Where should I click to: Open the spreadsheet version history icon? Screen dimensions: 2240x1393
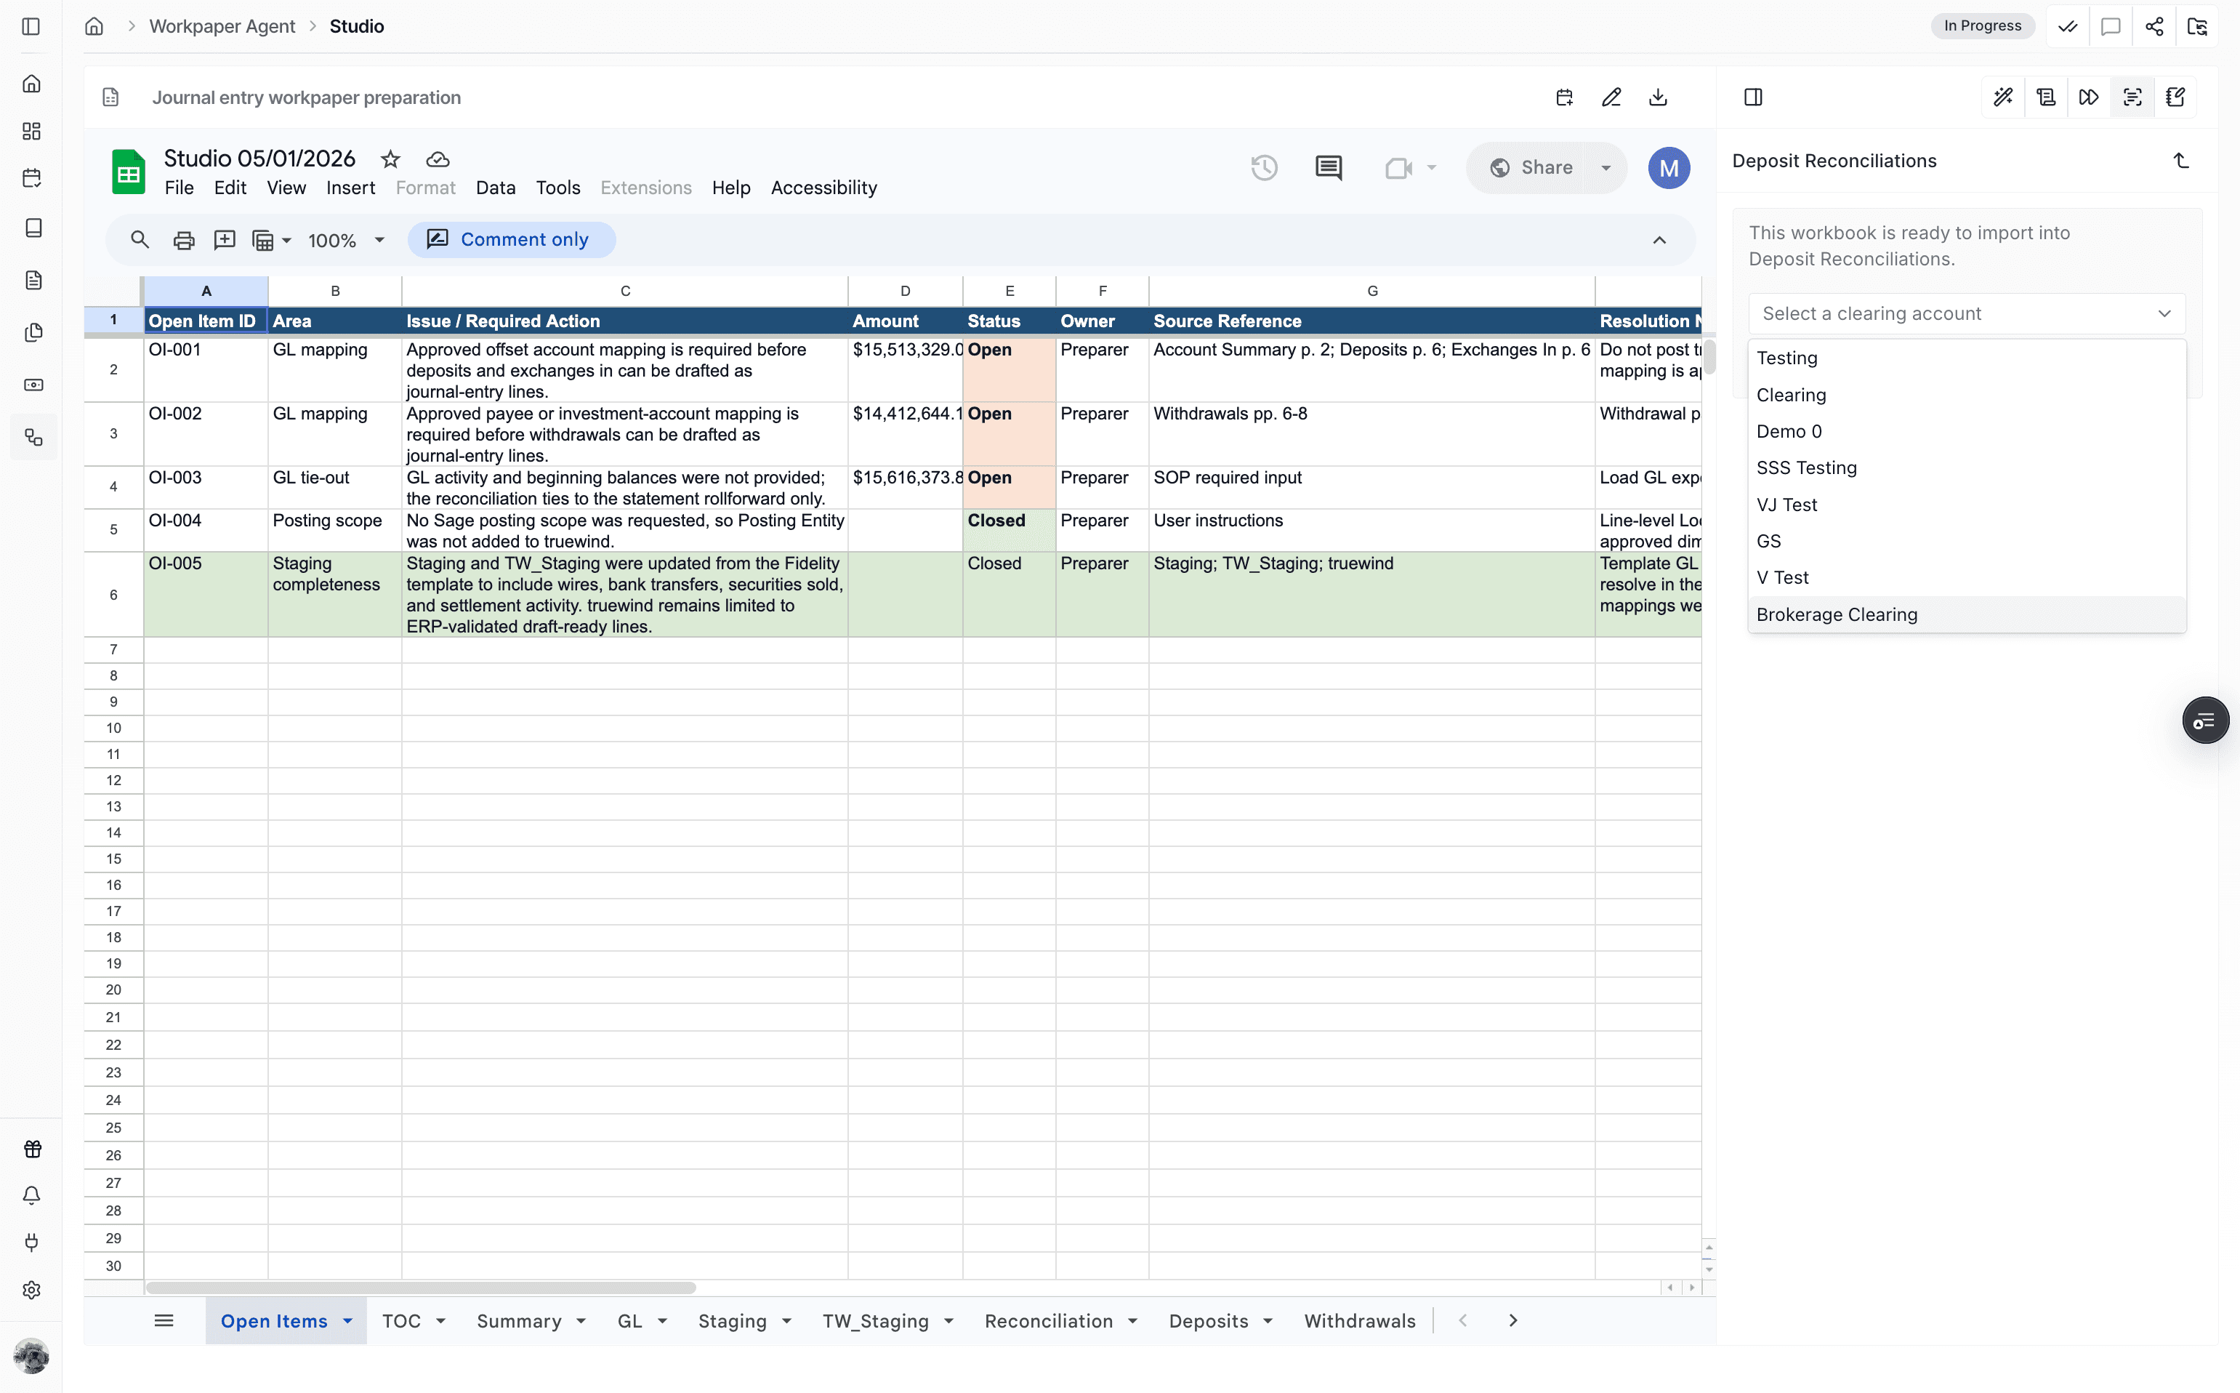pos(1264,168)
